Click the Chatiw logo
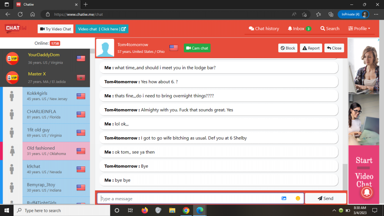This screenshot has width=384, height=216. pos(15,28)
